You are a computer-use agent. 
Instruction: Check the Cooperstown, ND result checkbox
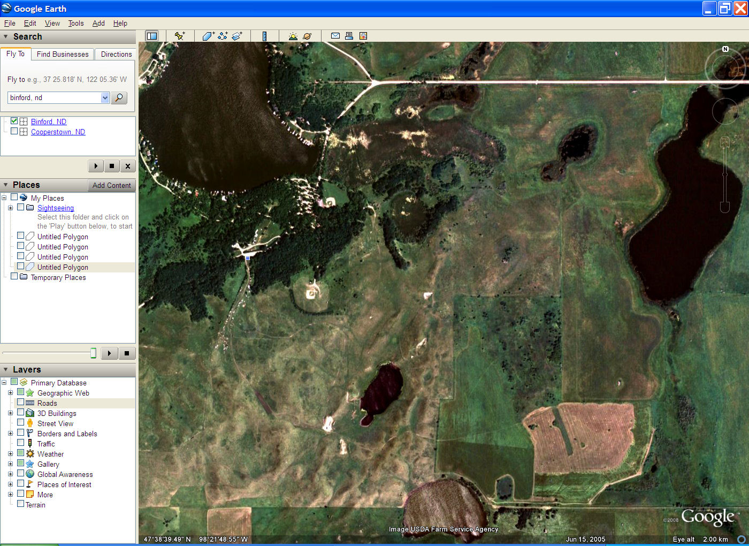point(14,131)
